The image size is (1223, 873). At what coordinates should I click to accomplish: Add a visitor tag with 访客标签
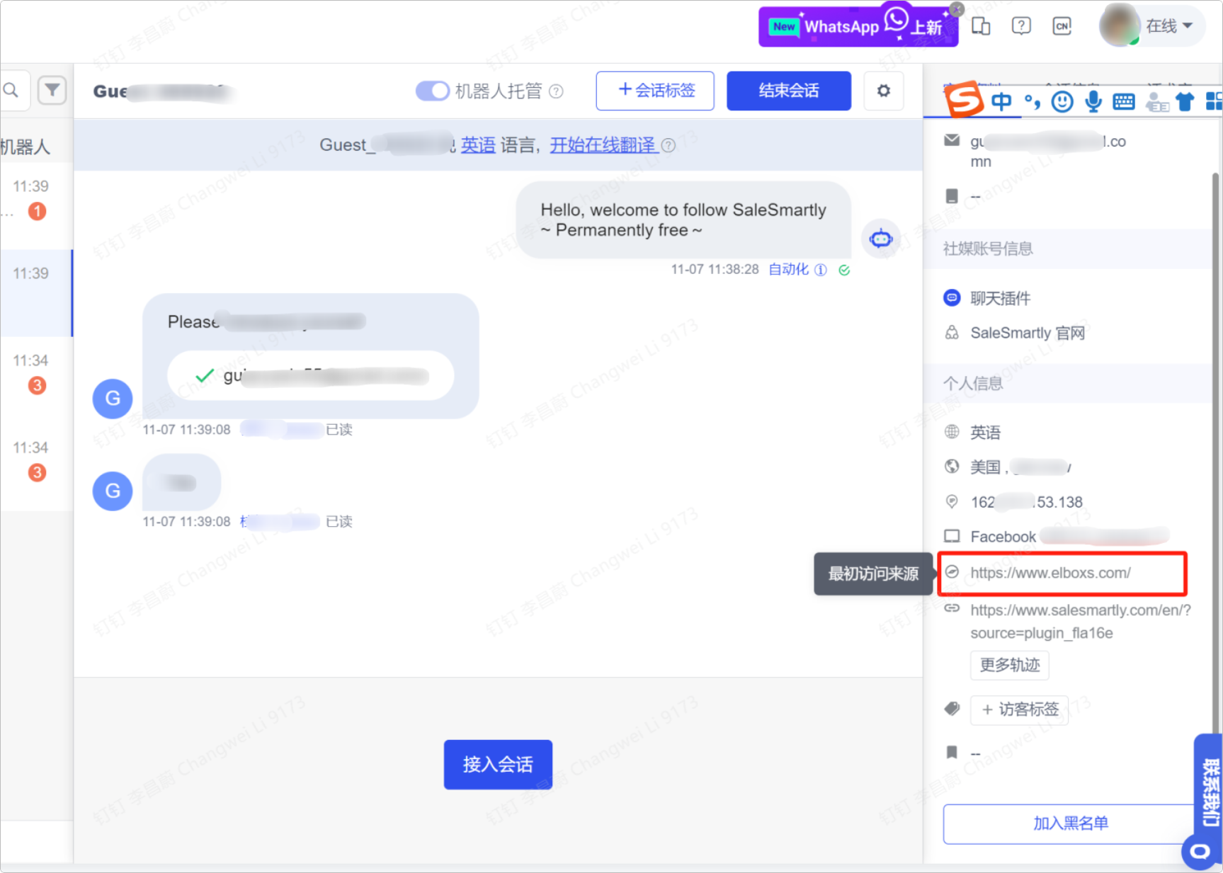[1019, 709]
